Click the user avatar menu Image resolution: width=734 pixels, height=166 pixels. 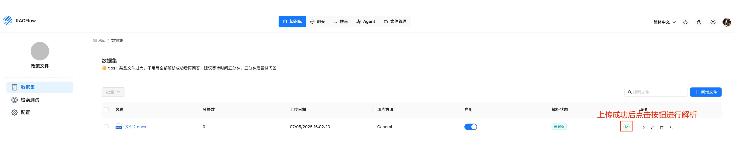click(x=726, y=22)
